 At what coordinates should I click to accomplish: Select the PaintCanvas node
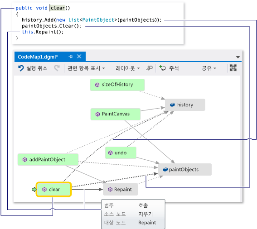pyautogui.click(x=116, y=114)
